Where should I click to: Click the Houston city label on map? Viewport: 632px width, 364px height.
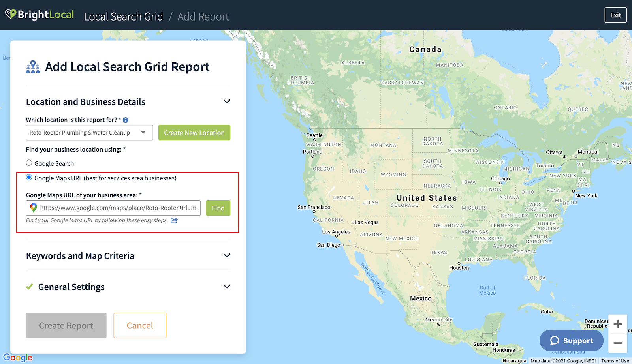[x=459, y=268]
